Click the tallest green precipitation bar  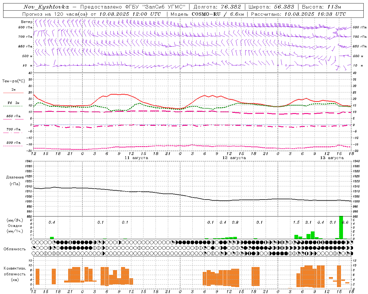coord(341,227)
